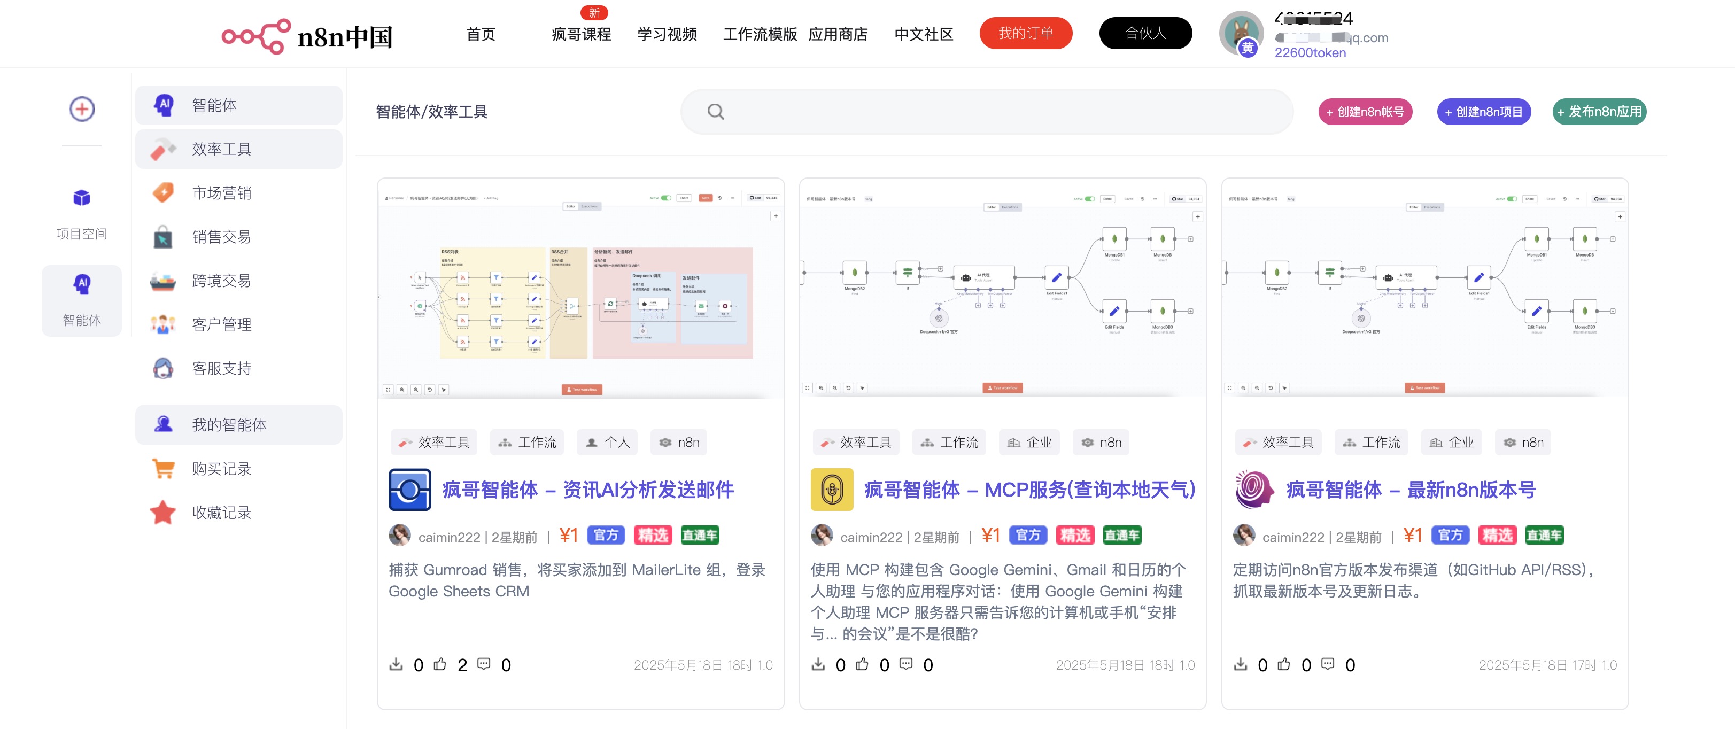Open 收藏记录 in sidebar
The height and width of the screenshot is (729, 1735).
pyautogui.click(x=238, y=512)
